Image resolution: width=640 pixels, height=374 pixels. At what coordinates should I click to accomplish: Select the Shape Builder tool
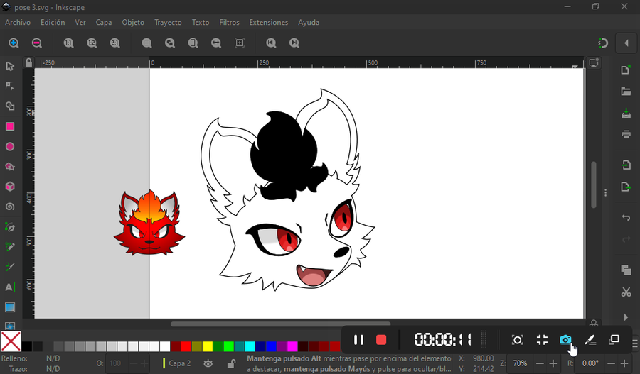10,106
